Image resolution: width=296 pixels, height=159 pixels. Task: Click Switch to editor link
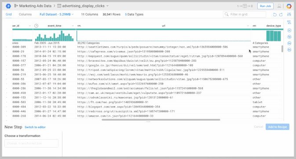pos(35,127)
